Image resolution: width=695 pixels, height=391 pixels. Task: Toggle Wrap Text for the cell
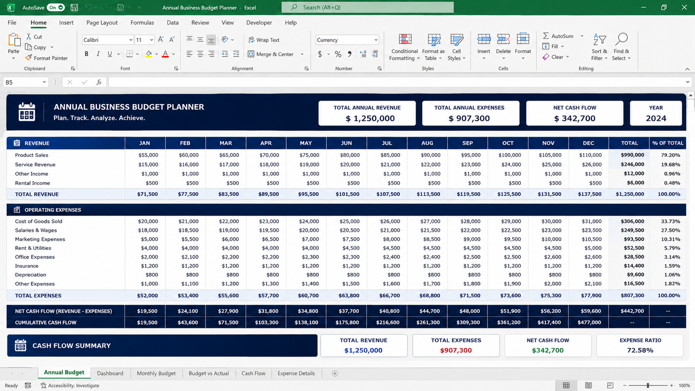264,40
